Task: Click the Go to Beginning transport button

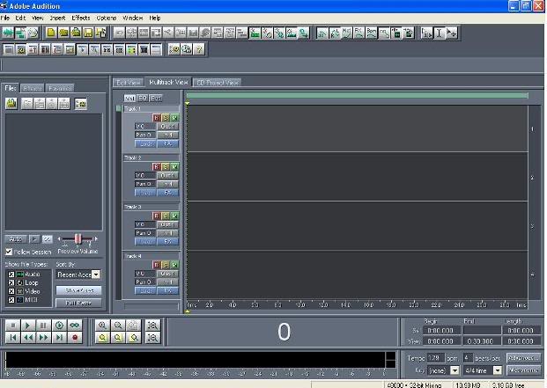Action: tap(13, 337)
